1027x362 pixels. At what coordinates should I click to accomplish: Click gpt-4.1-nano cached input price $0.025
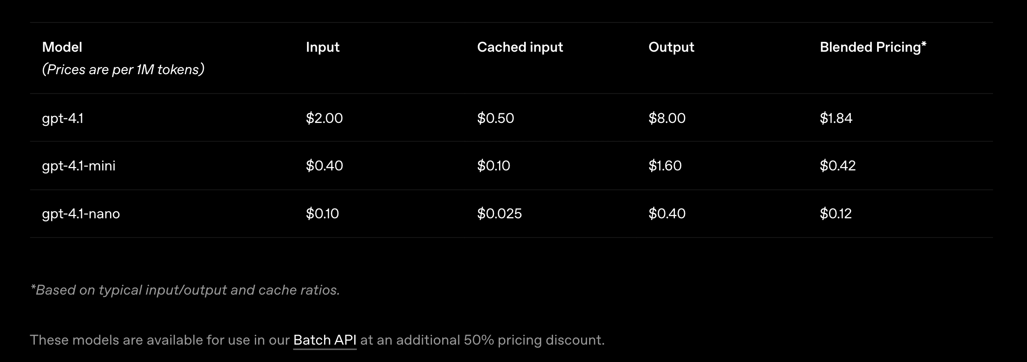click(x=499, y=213)
